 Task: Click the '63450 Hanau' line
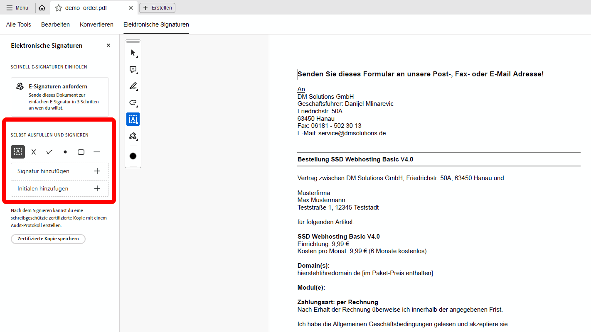tap(316, 119)
